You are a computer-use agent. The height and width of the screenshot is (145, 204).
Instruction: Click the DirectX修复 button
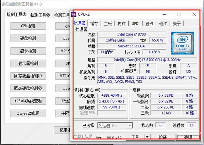pos(28,113)
